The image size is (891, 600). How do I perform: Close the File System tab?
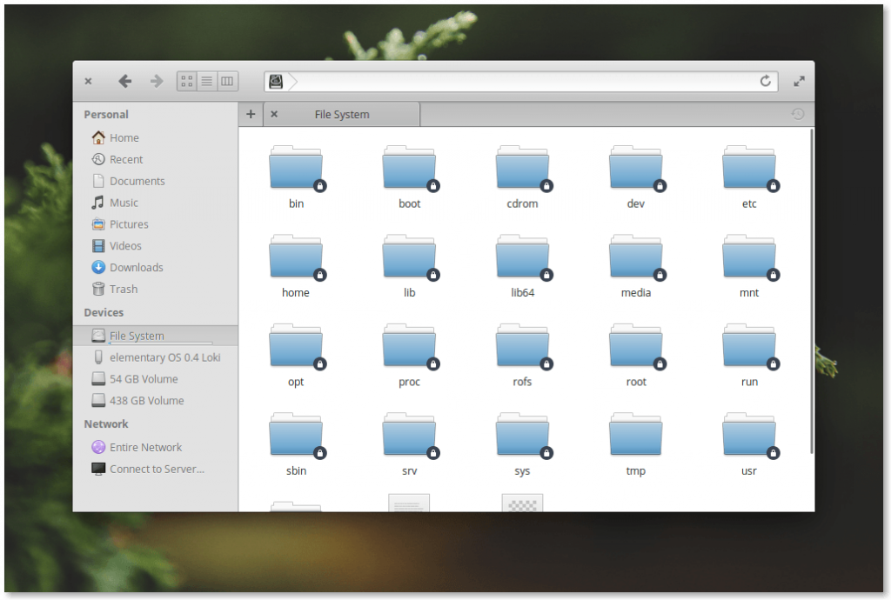point(274,114)
